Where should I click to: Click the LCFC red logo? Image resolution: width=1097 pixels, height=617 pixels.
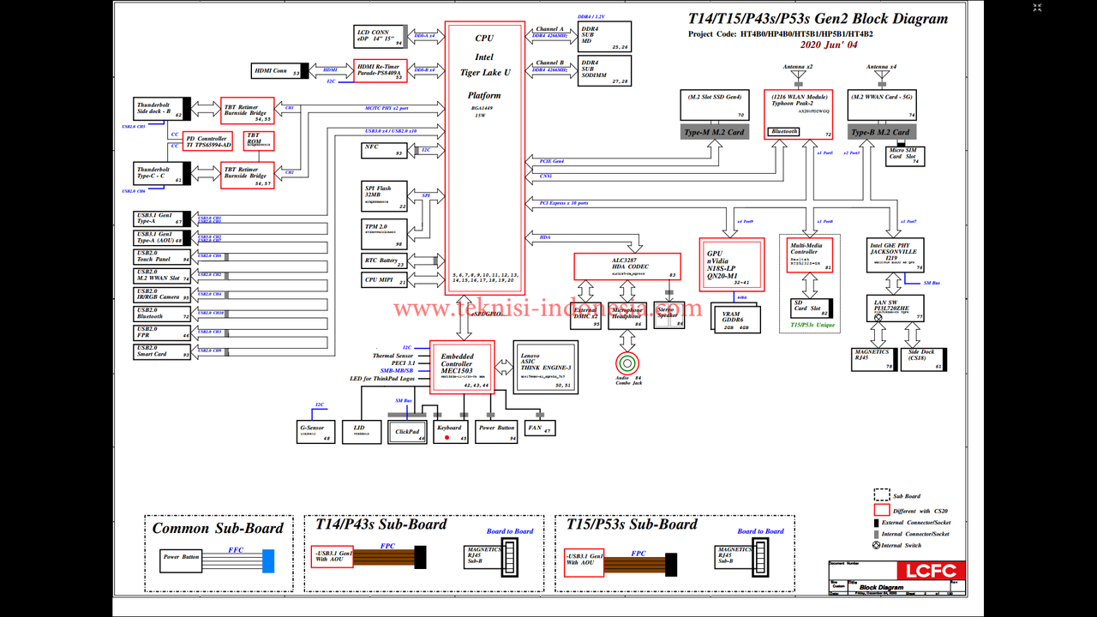coord(931,571)
